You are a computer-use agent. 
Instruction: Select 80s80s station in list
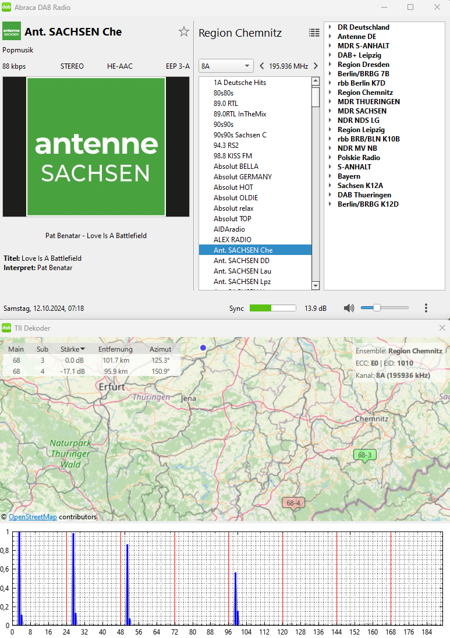(x=255, y=93)
